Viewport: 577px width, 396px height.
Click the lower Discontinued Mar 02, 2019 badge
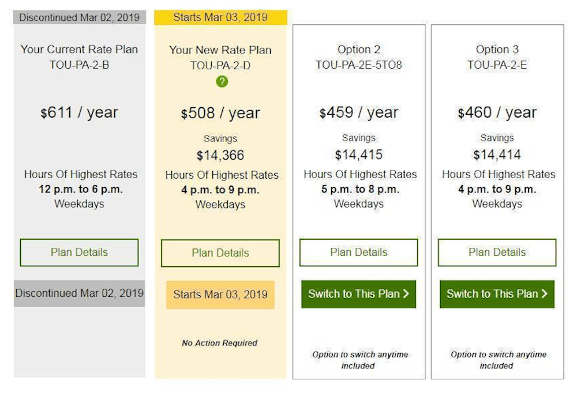pyautogui.click(x=79, y=293)
